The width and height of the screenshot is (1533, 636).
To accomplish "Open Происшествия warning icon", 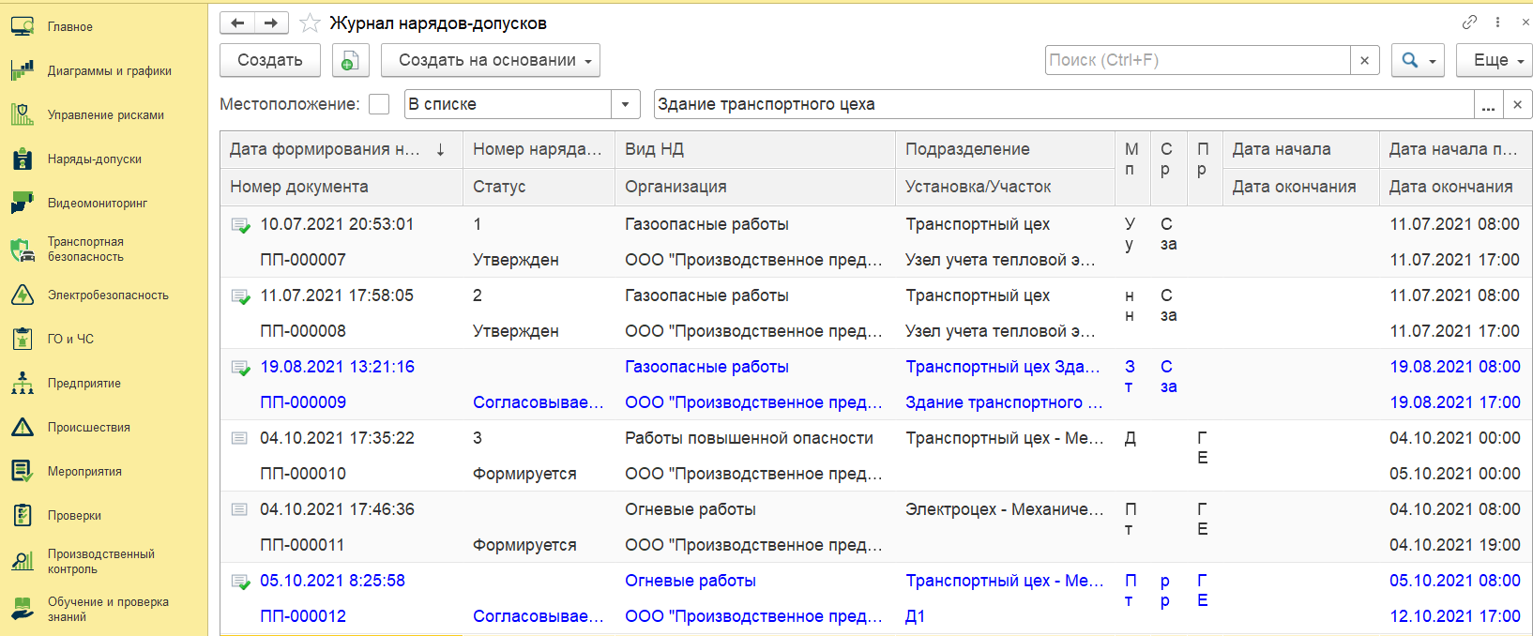I will pyautogui.click(x=23, y=427).
